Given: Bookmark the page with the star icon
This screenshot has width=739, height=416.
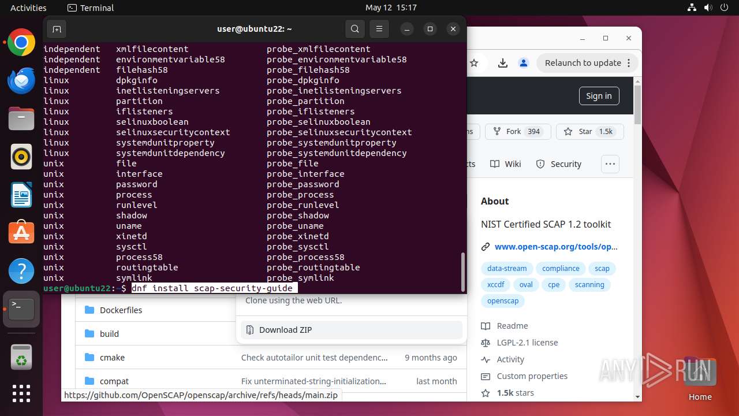Looking at the screenshot, I should [x=474, y=63].
